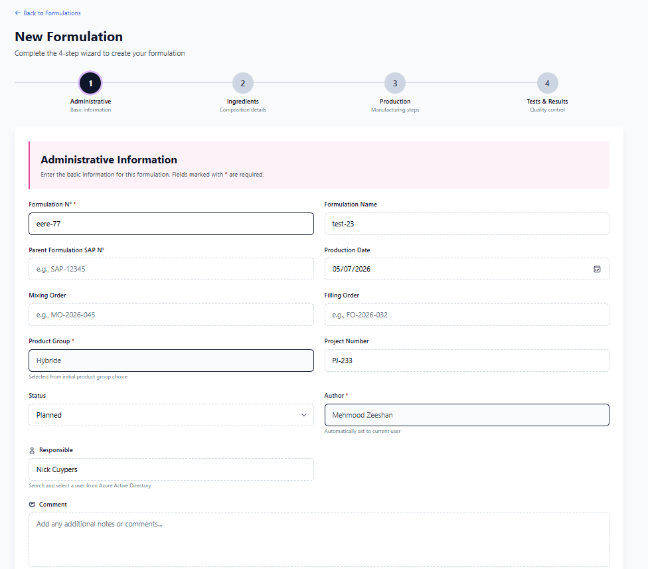Click the Parent Formulation SAP N° input
This screenshot has width=648, height=569.
tap(171, 269)
